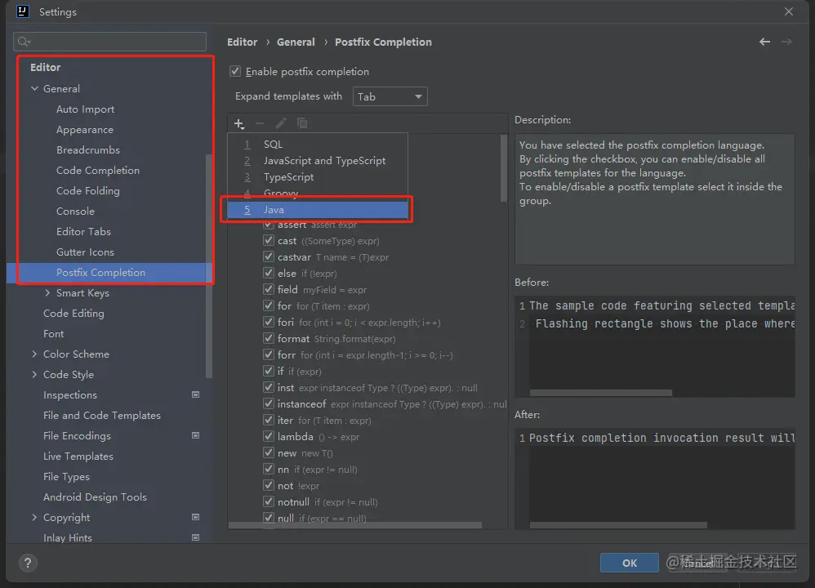
Task: Uncheck the lambda template checkbox
Action: pos(269,436)
